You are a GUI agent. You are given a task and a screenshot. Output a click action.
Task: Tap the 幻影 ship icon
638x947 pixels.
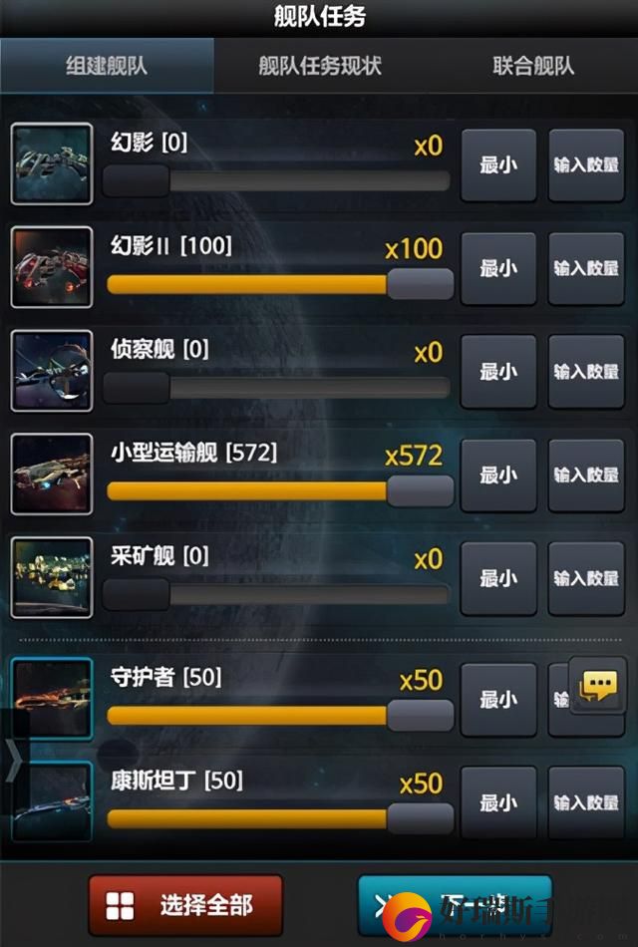[52, 163]
